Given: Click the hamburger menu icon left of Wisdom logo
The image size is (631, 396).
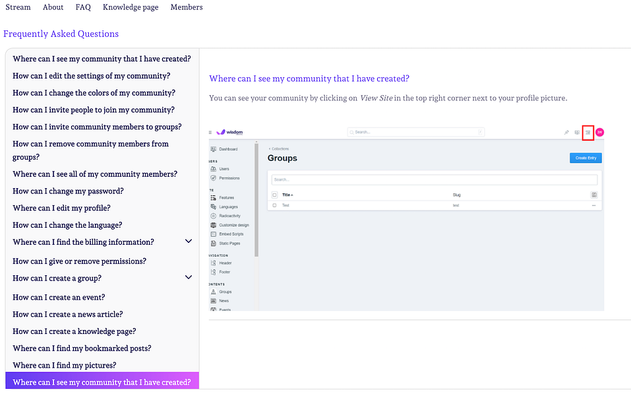Looking at the screenshot, I should point(210,132).
